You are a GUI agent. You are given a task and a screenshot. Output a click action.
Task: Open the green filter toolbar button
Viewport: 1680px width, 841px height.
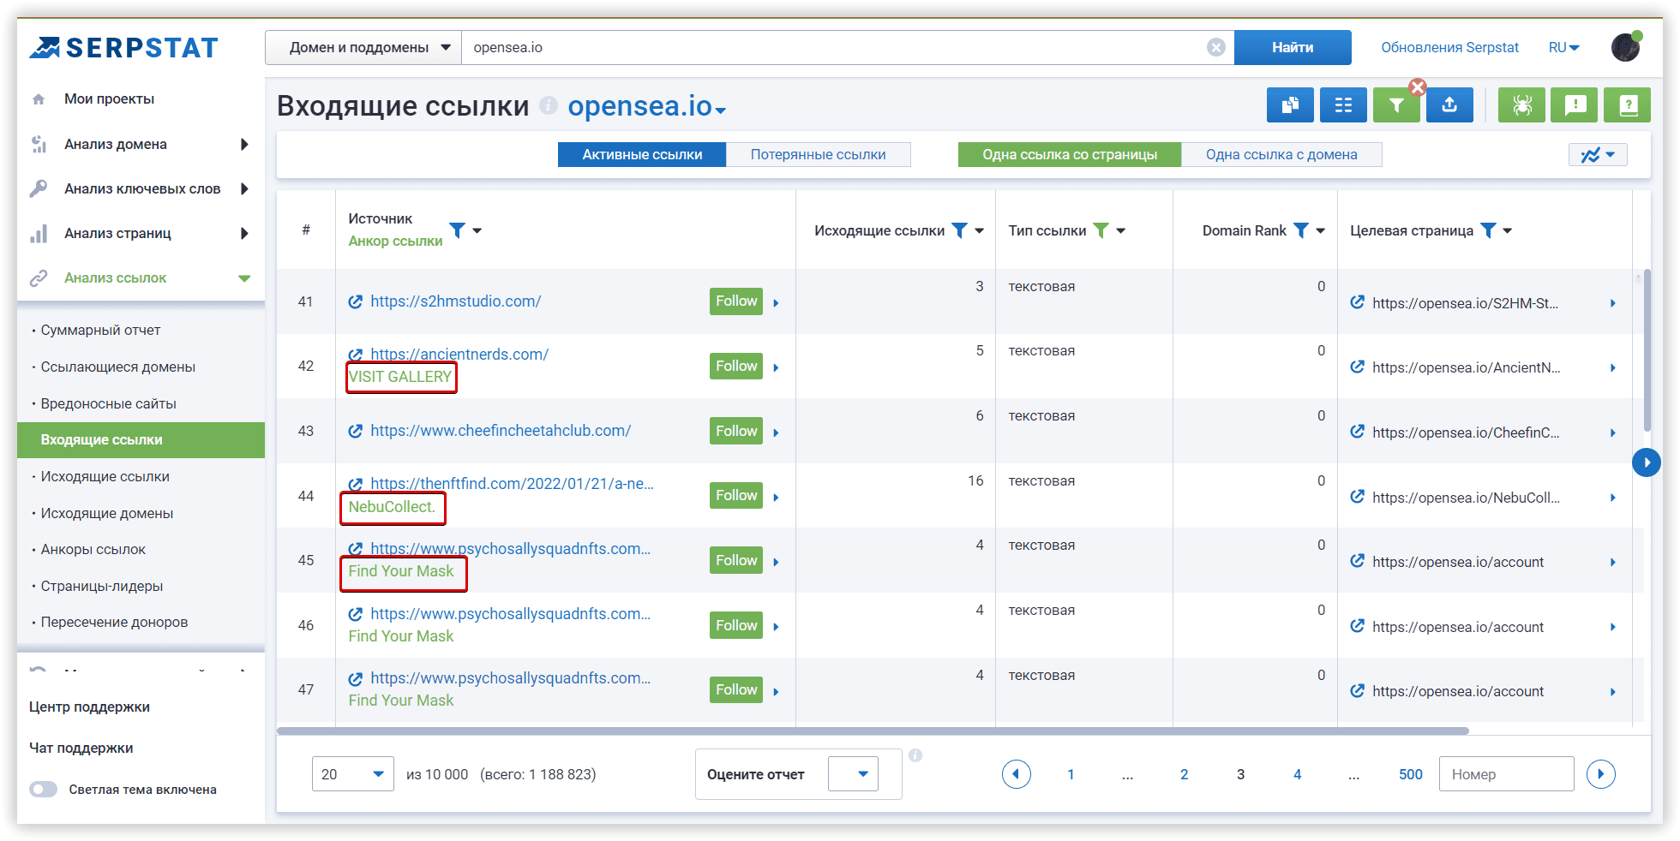(x=1396, y=105)
